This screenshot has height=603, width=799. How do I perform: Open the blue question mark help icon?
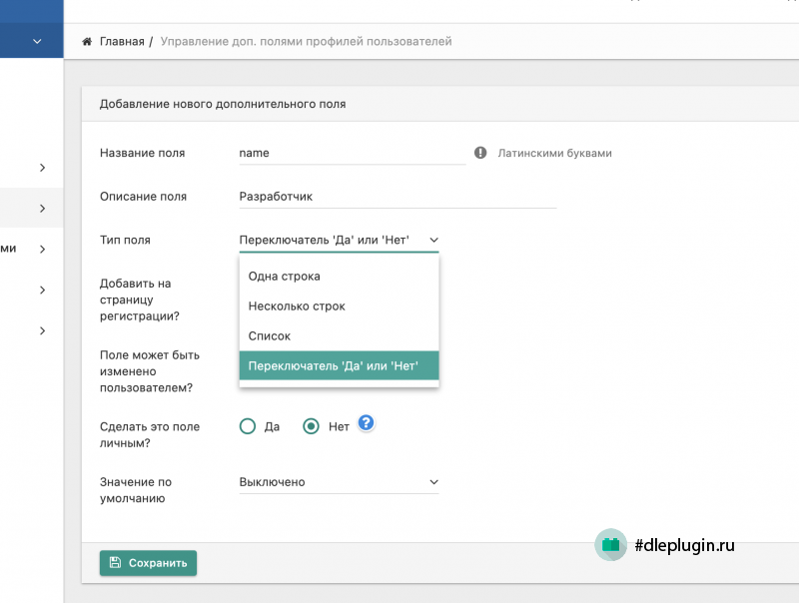[x=366, y=422]
